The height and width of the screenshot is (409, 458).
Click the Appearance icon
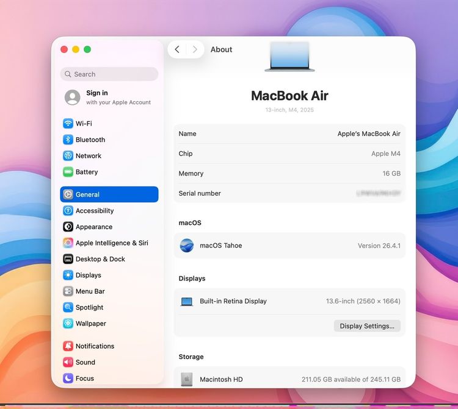point(68,227)
